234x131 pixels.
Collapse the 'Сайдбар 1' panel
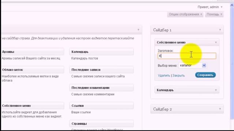220,30
